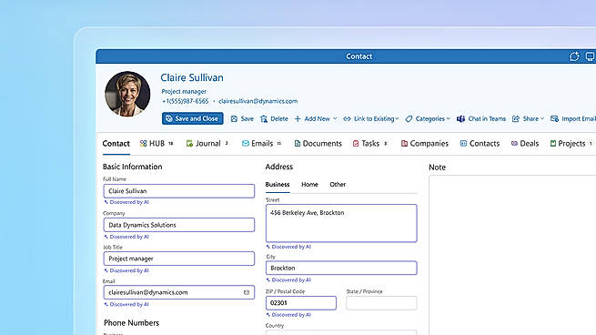This screenshot has height=335, width=596.
Task: Click Discovered by AI under Street
Action: coord(288,247)
